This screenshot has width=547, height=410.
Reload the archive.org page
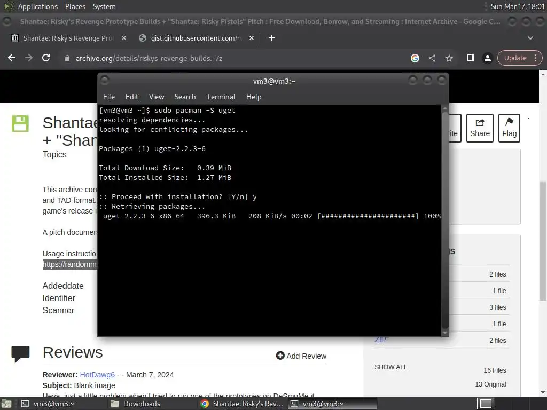46,58
